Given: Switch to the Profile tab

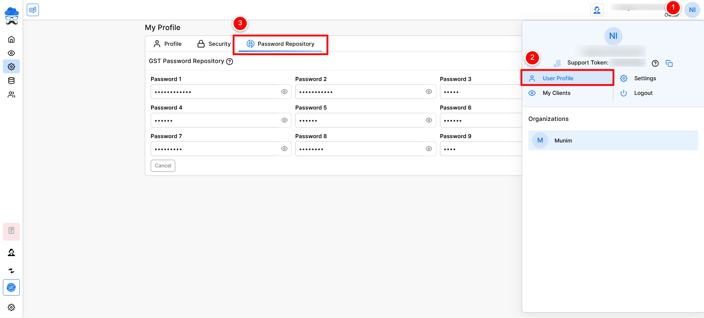Looking at the screenshot, I should point(168,44).
